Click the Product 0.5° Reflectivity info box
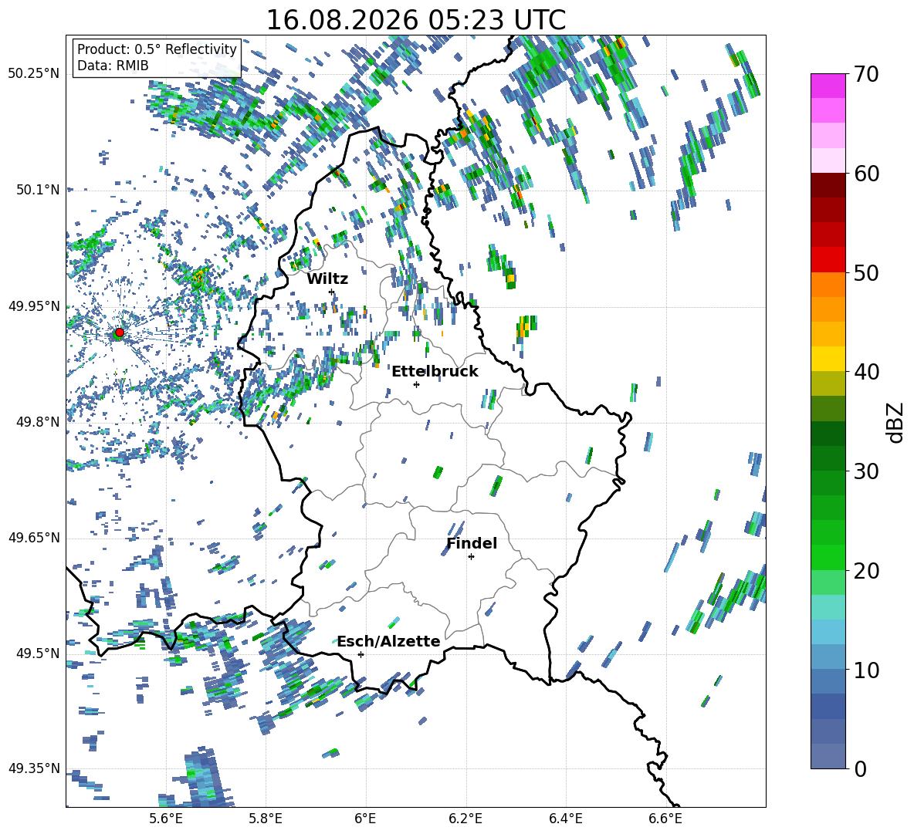This screenshot has width=914, height=834. [x=157, y=57]
